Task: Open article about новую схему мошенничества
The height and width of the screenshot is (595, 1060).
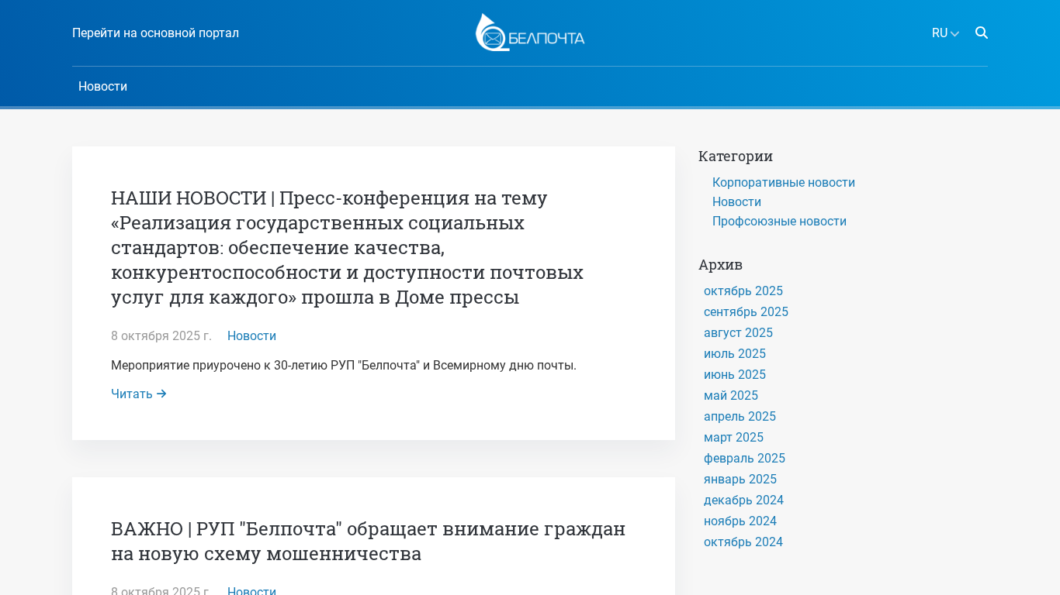Action: coord(368,541)
